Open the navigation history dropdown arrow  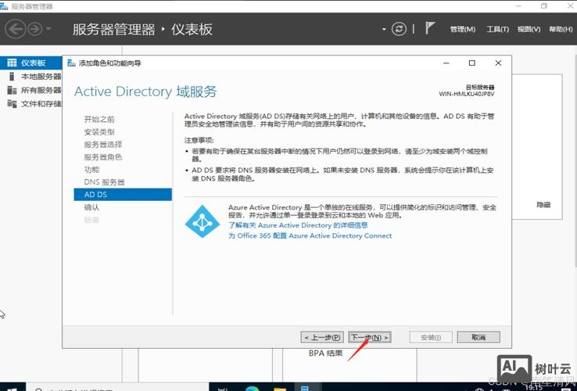tap(49, 29)
